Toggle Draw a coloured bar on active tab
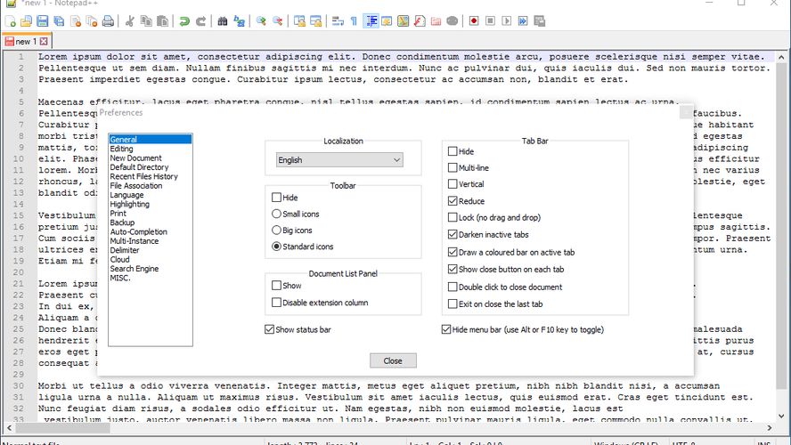791x445 pixels. (x=453, y=252)
